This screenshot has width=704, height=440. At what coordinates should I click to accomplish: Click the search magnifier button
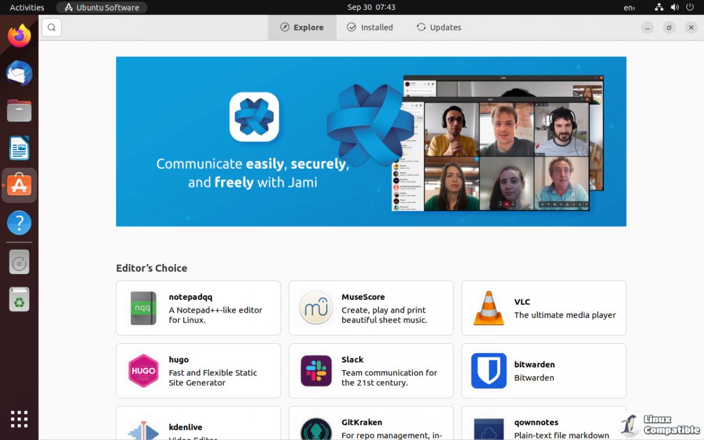pos(52,28)
